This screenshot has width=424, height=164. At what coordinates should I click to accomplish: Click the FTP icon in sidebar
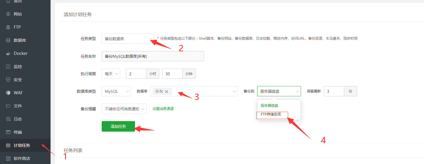point(8,27)
